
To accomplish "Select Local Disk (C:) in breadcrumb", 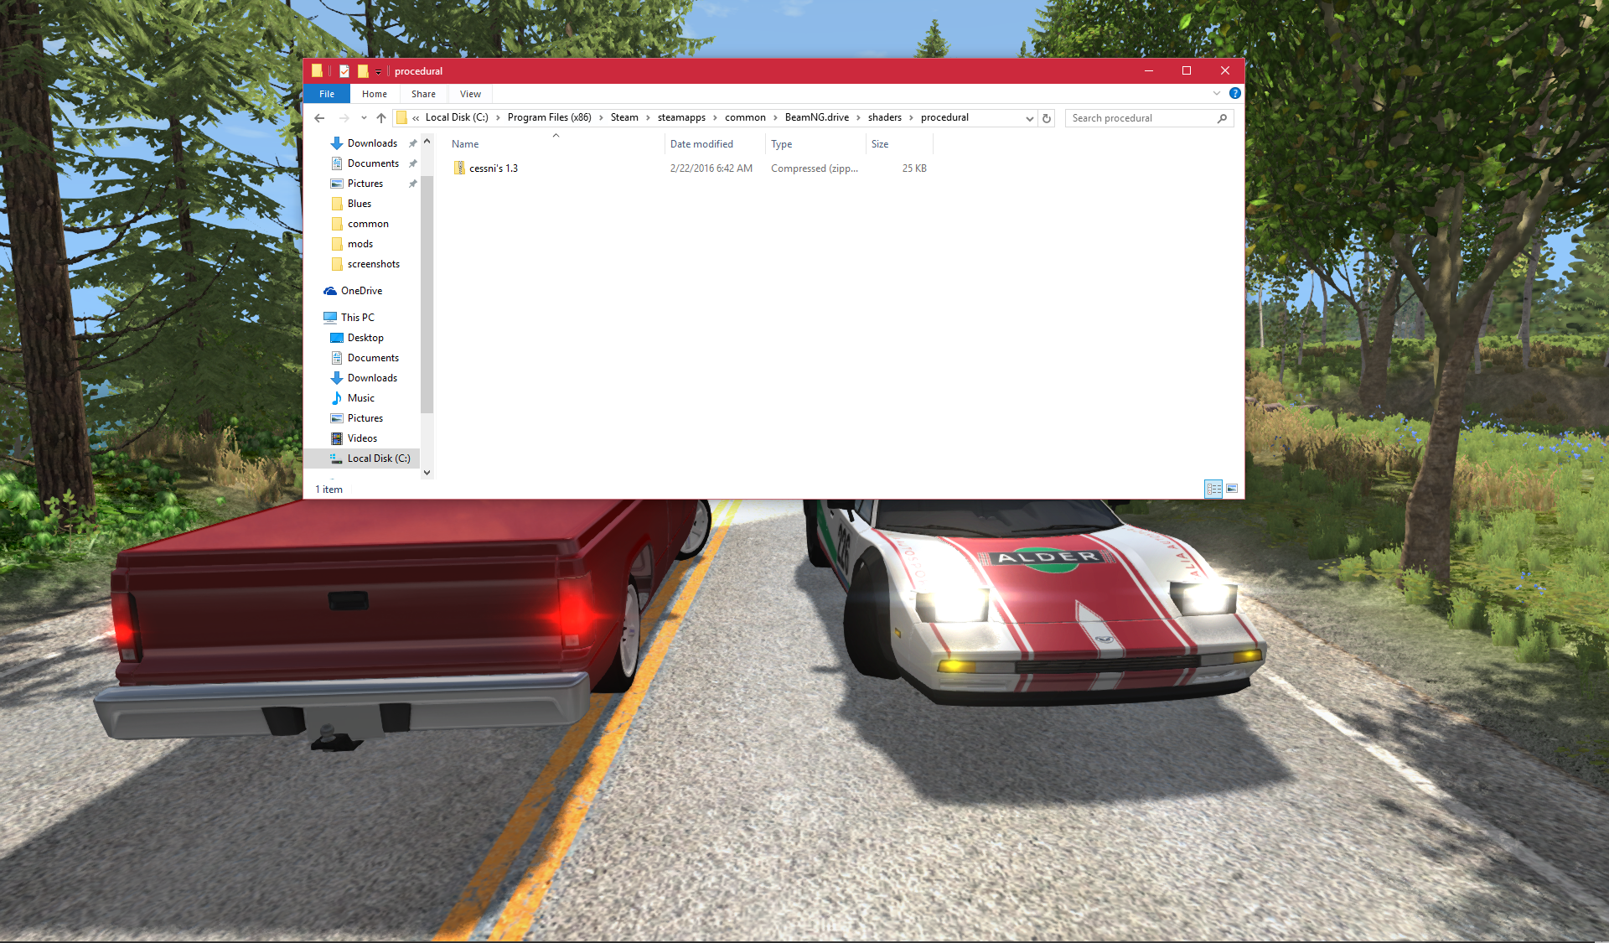I will click(x=457, y=117).
